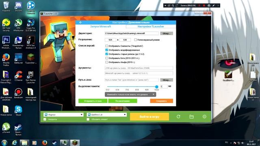Viewport: 260px width, 146px height.
Task: Toggle the Аккаунты checkbox in bottom bar
Action: (45, 119)
